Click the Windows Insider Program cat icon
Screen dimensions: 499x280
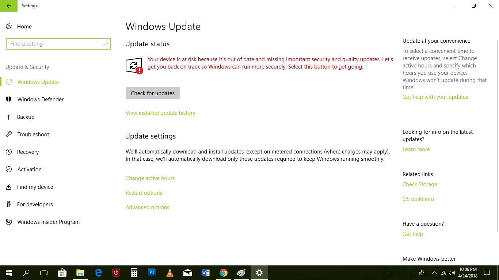(x=9, y=222)
